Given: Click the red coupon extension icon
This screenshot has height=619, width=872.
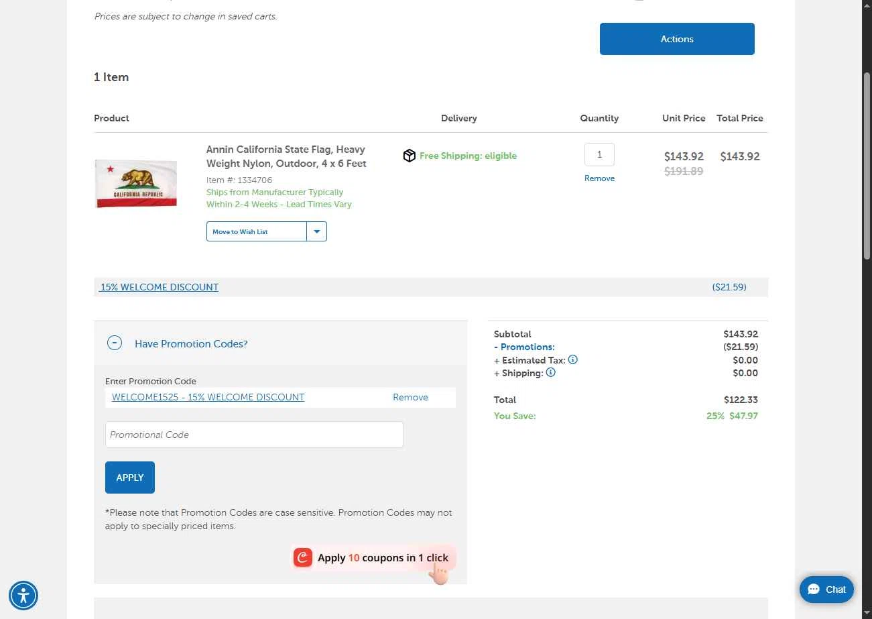Looking at the screenshot, I should tap(303, 557).
